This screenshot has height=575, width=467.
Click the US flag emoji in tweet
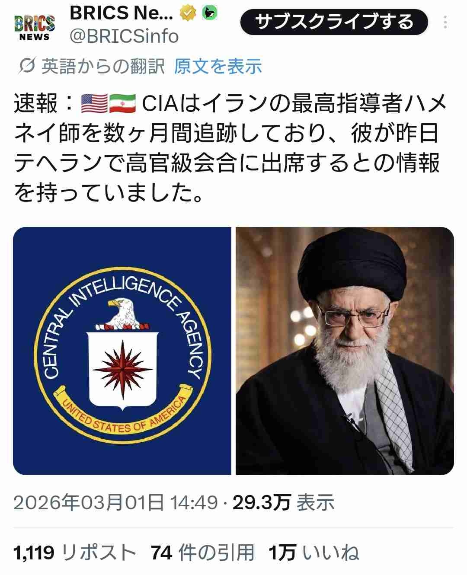94,104
